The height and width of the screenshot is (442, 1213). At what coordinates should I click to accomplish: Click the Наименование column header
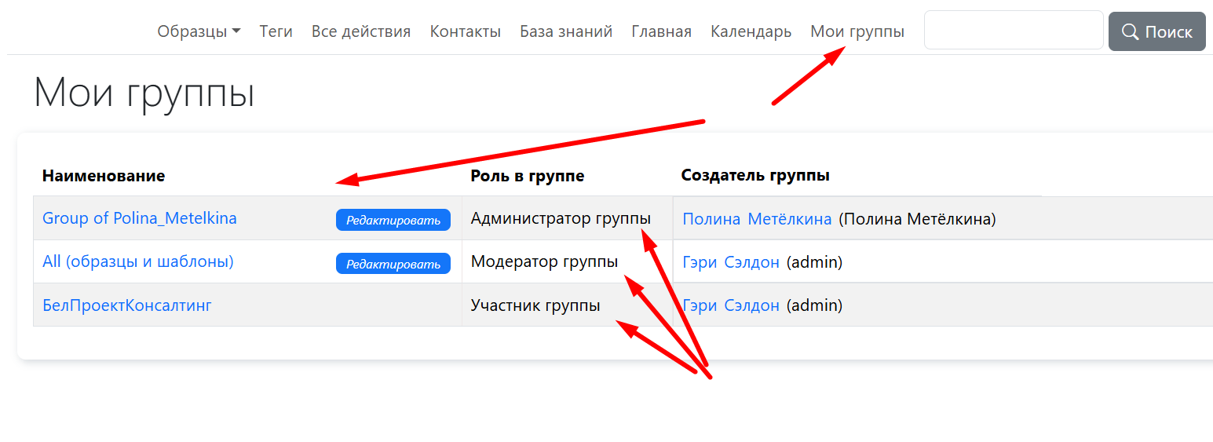click(x=104, y=176)
